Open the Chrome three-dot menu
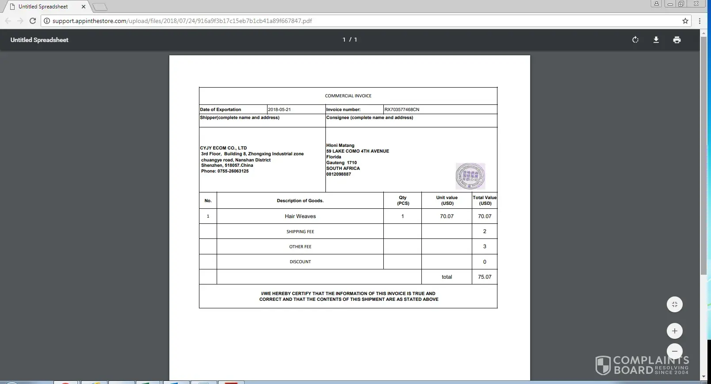711x384 pixels. 700,21
